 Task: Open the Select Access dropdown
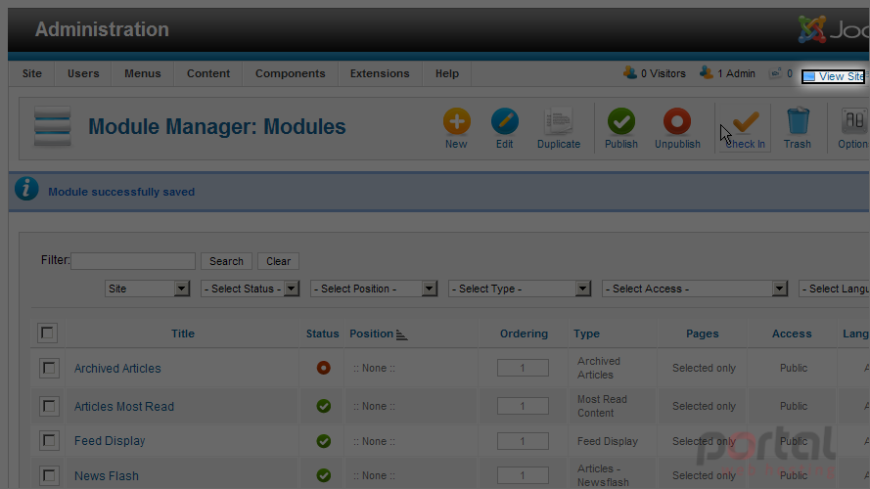(695, 289)
